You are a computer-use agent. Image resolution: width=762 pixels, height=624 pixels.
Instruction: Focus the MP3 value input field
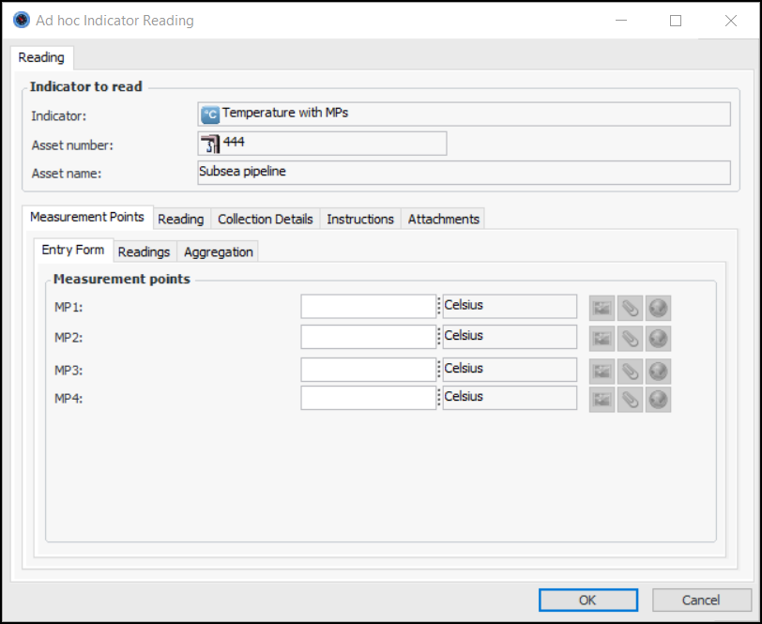[368, 370]
